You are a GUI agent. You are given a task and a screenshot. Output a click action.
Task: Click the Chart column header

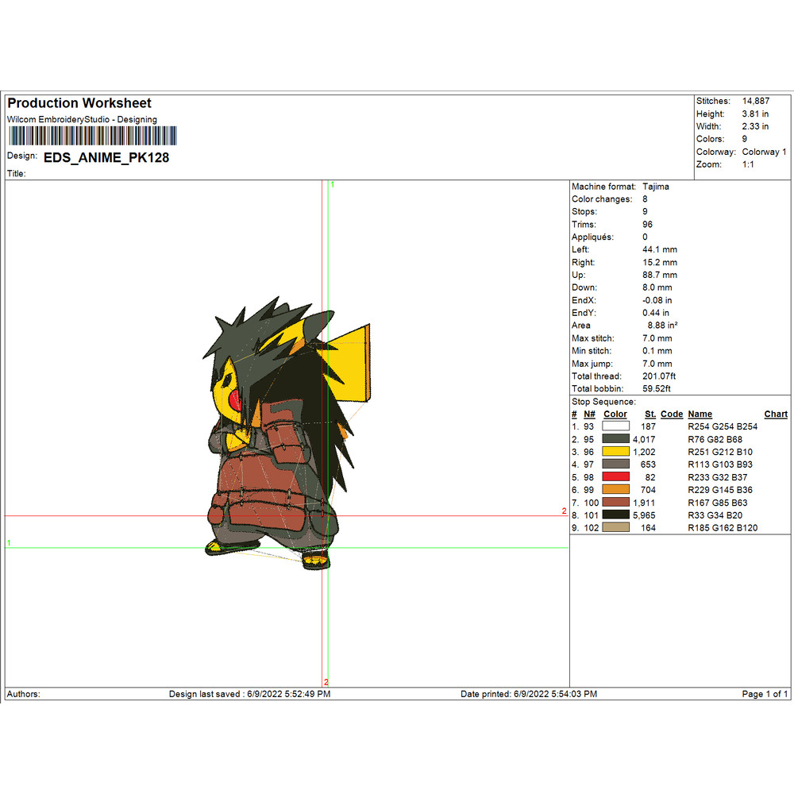pyautogui.click(x=775, y=414)
